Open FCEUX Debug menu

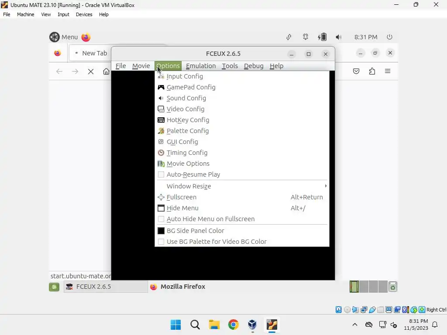pyautogui.click(x=254, y=66)
